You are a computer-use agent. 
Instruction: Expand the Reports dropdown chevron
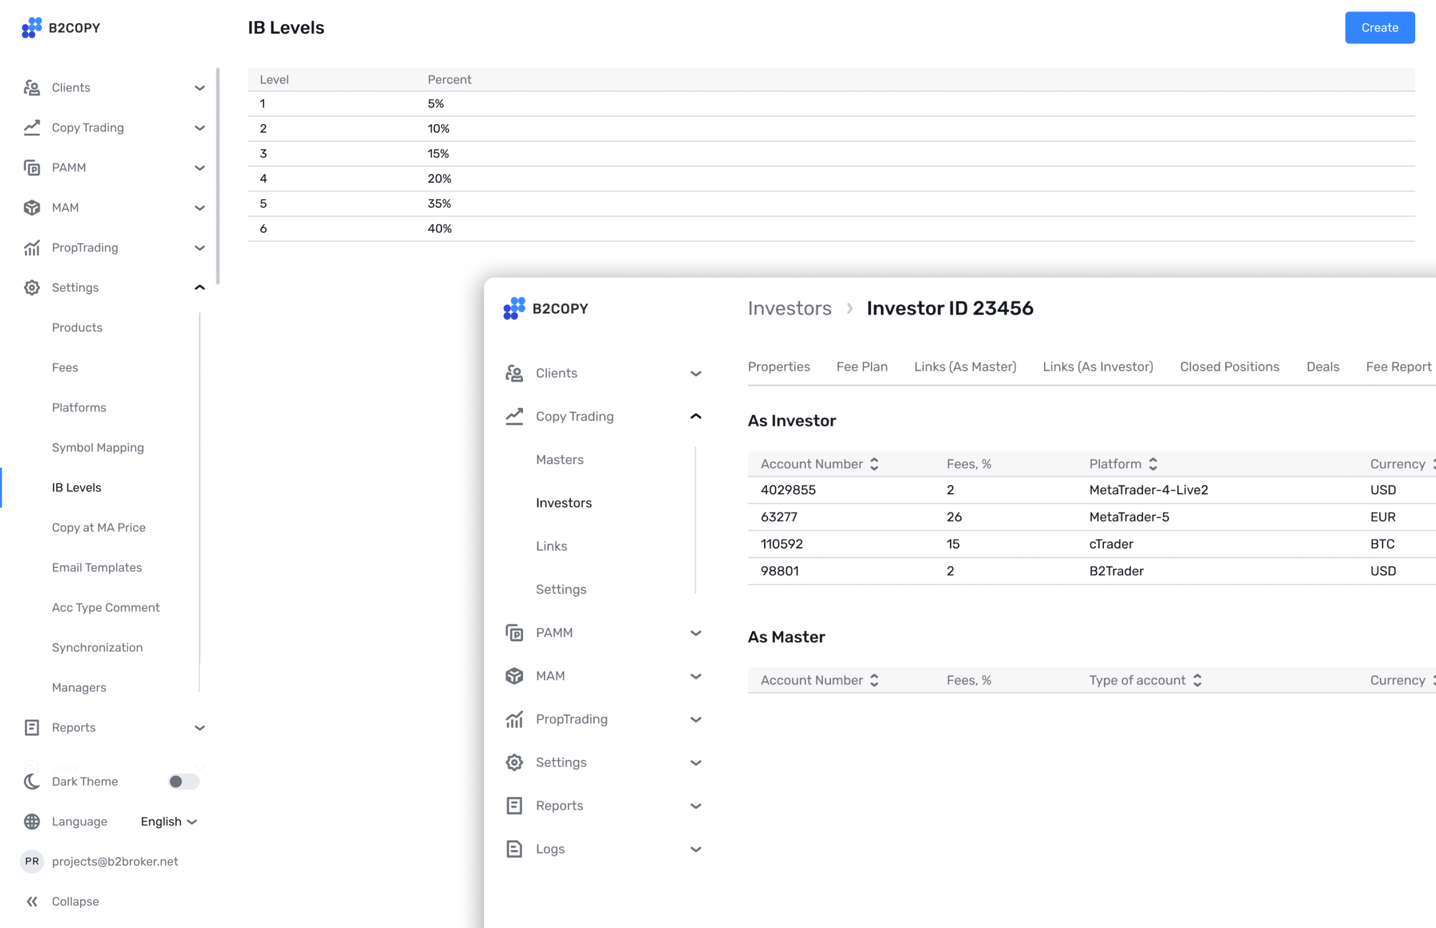click(x=200, y=727)
